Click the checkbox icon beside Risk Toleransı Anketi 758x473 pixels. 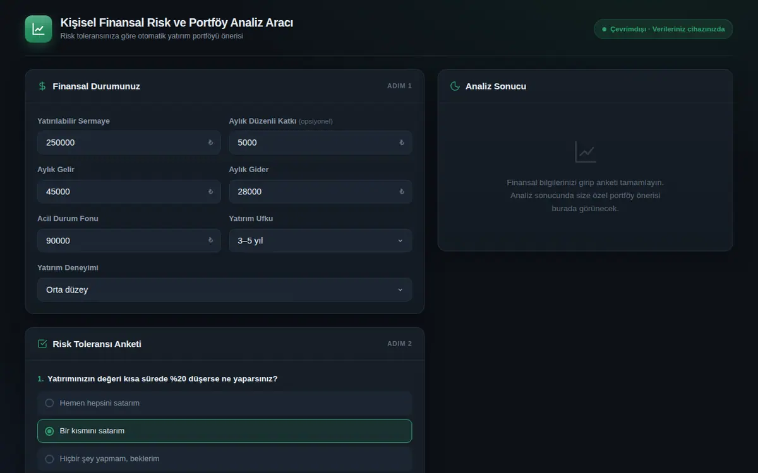tap(42, 344)
